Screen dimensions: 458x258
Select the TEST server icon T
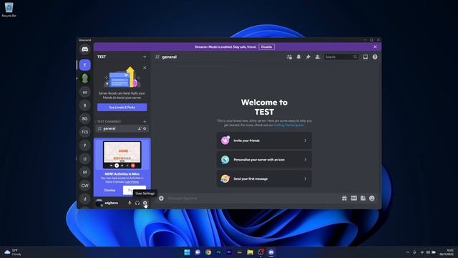tap(84, 65)
